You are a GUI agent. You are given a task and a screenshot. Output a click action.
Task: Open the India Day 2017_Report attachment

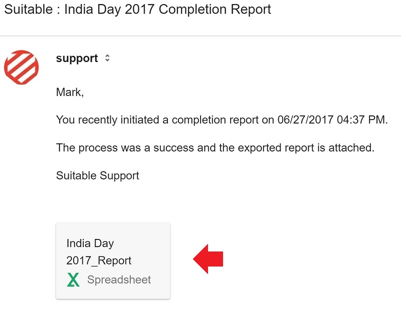113,260
